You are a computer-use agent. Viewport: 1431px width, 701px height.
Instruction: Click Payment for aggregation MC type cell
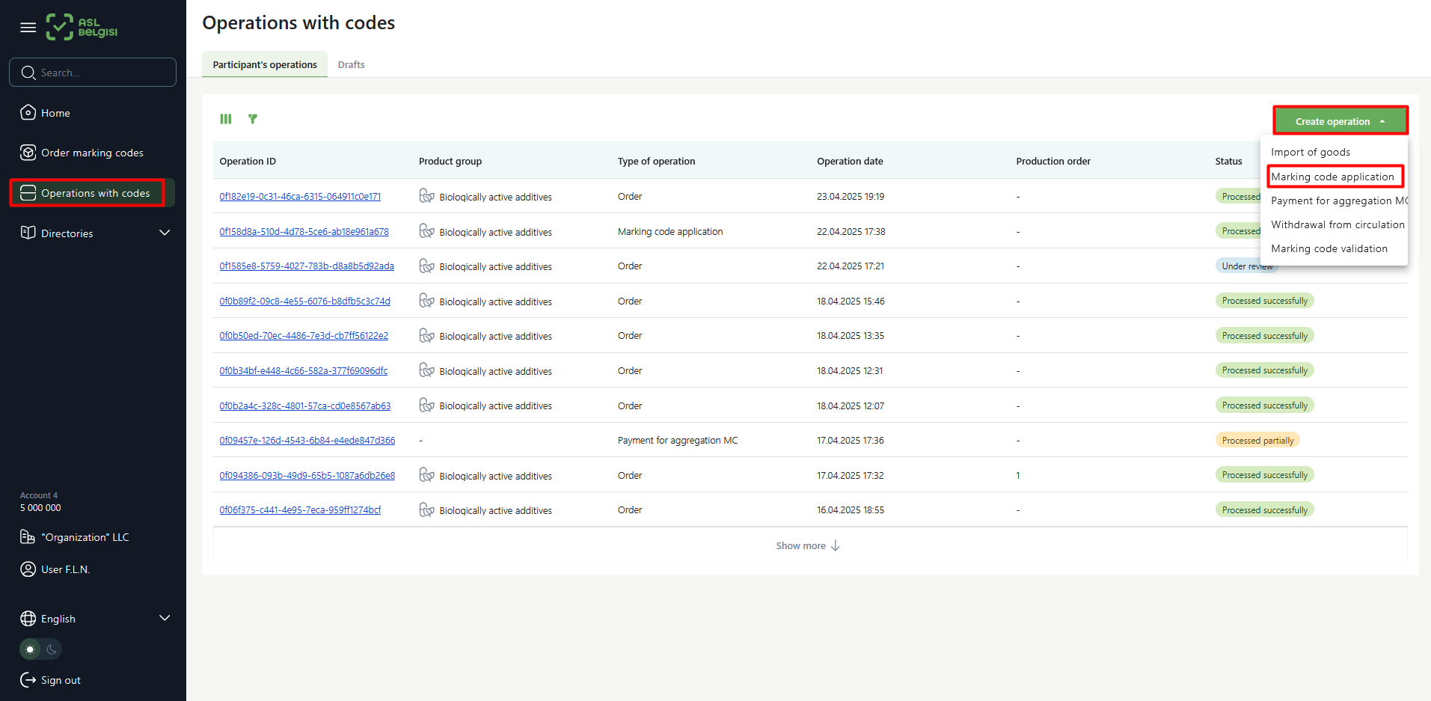(x=678, y=440)
